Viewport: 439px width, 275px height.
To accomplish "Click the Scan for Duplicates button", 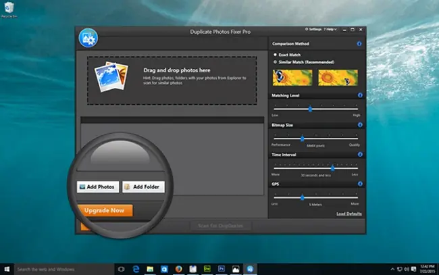I will [220, 226].
